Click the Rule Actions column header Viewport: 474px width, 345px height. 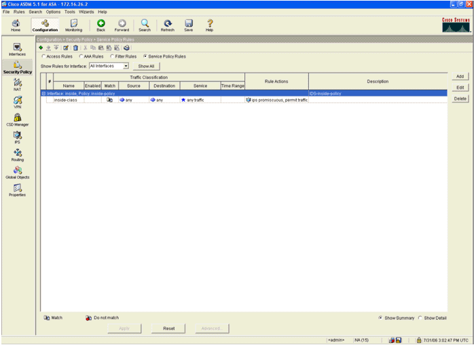276,81
